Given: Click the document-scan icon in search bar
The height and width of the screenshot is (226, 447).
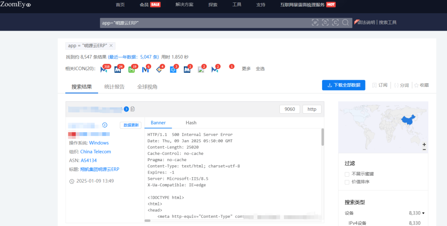Looking at the screenshot, I should click(x=325, y=23).
